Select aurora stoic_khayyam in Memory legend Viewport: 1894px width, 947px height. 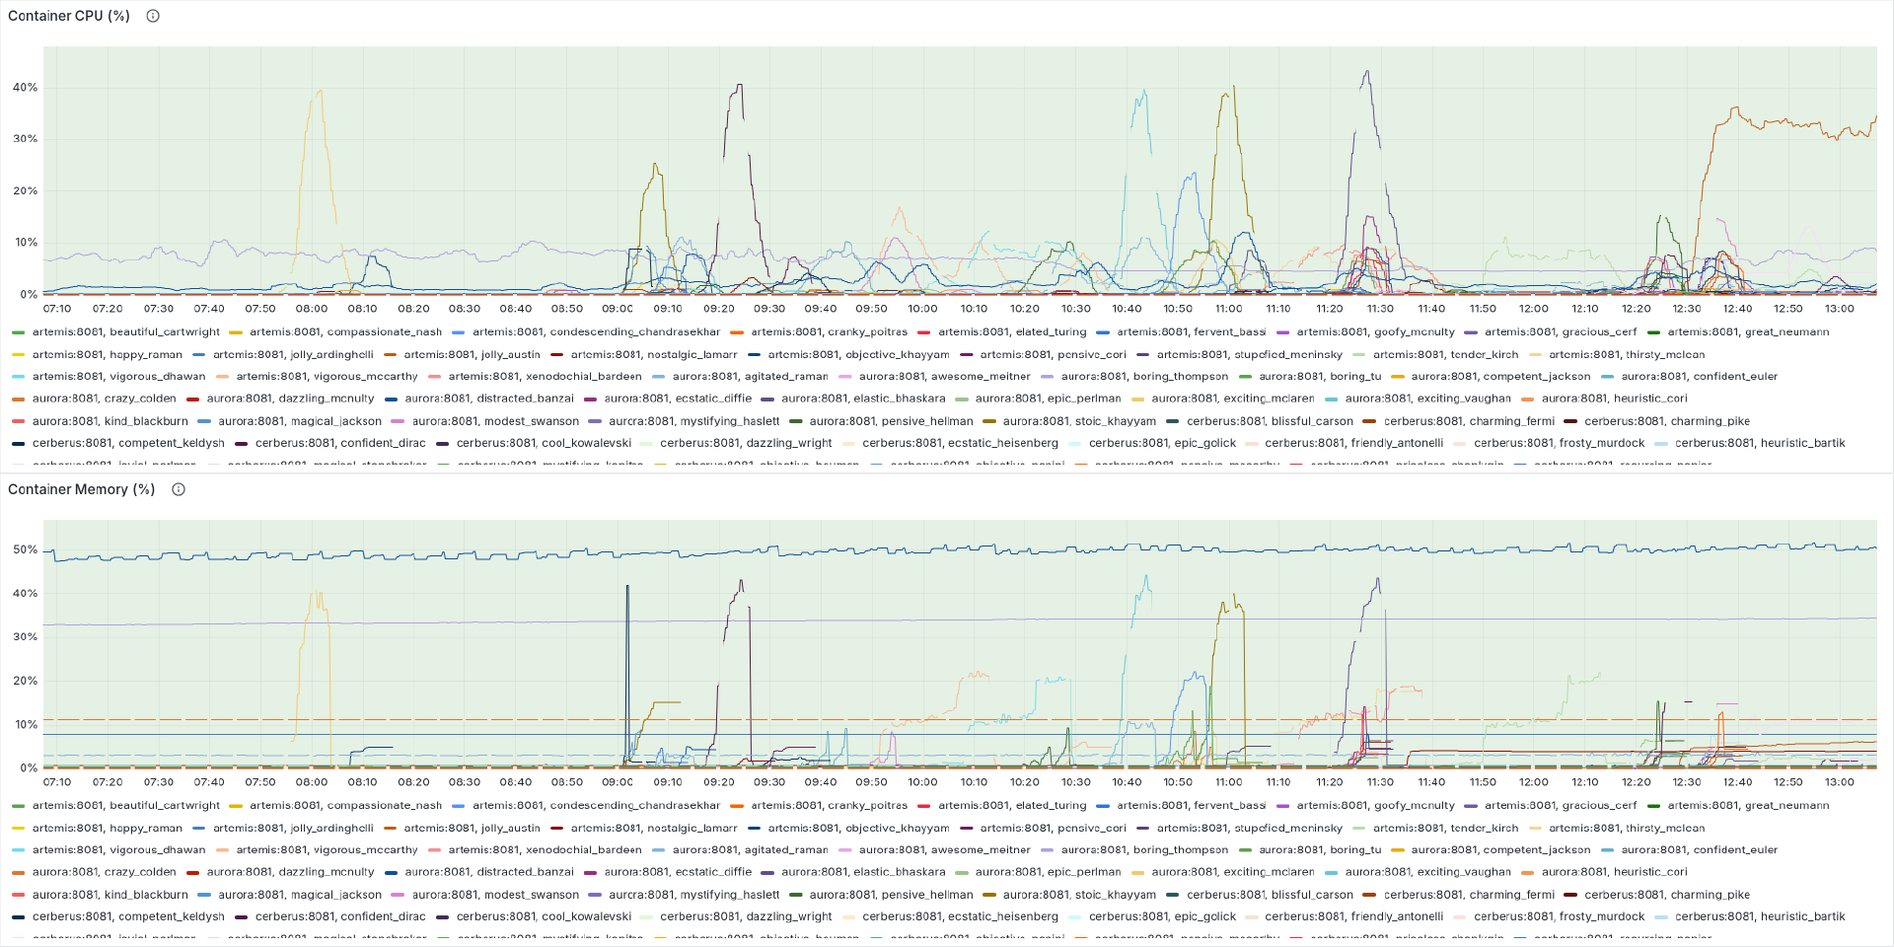click(1079, 895)
